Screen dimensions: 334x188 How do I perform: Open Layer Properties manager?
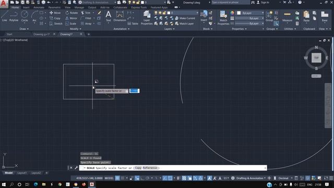[147, 18]
